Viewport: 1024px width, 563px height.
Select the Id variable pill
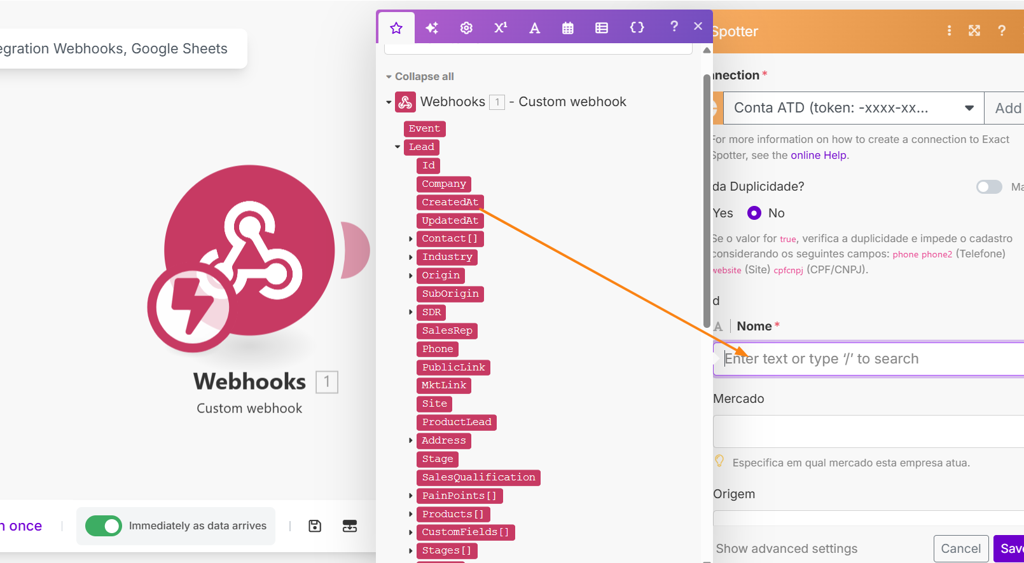[x=429, y=166]
